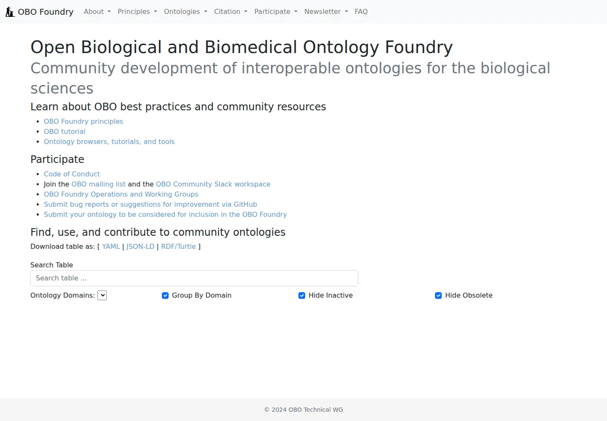Click the Hide Obsolete label text
Image resolution: width=607 pixels, height=421 pixels.
pos(469,296)
